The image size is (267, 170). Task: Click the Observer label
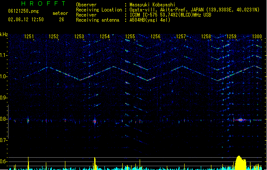coord(86,5)
